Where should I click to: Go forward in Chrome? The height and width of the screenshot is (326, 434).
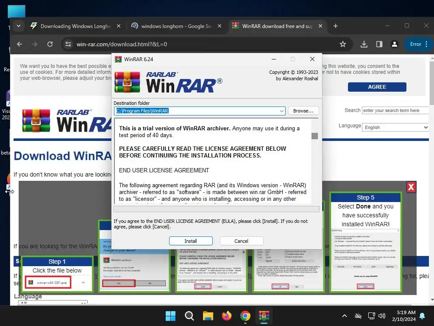(x=35, y=44)
